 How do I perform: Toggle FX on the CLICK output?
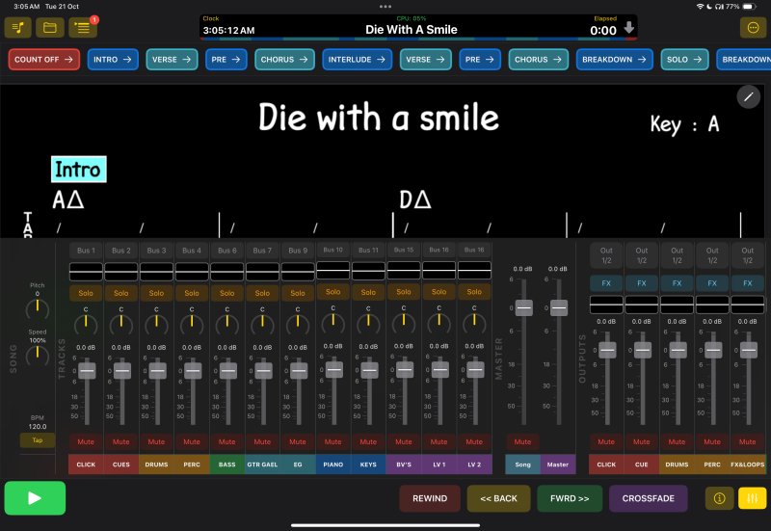pos(606,283)
